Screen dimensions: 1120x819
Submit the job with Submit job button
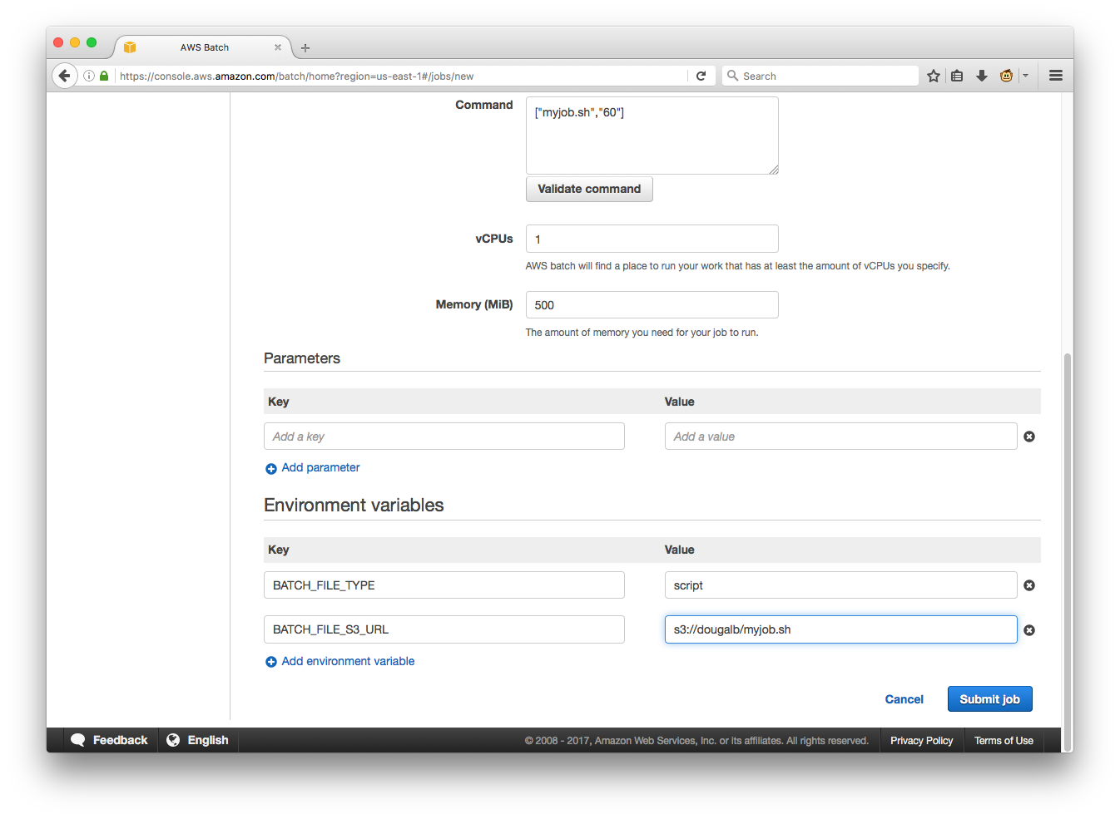pyautogui.click(x=989, y=699)
